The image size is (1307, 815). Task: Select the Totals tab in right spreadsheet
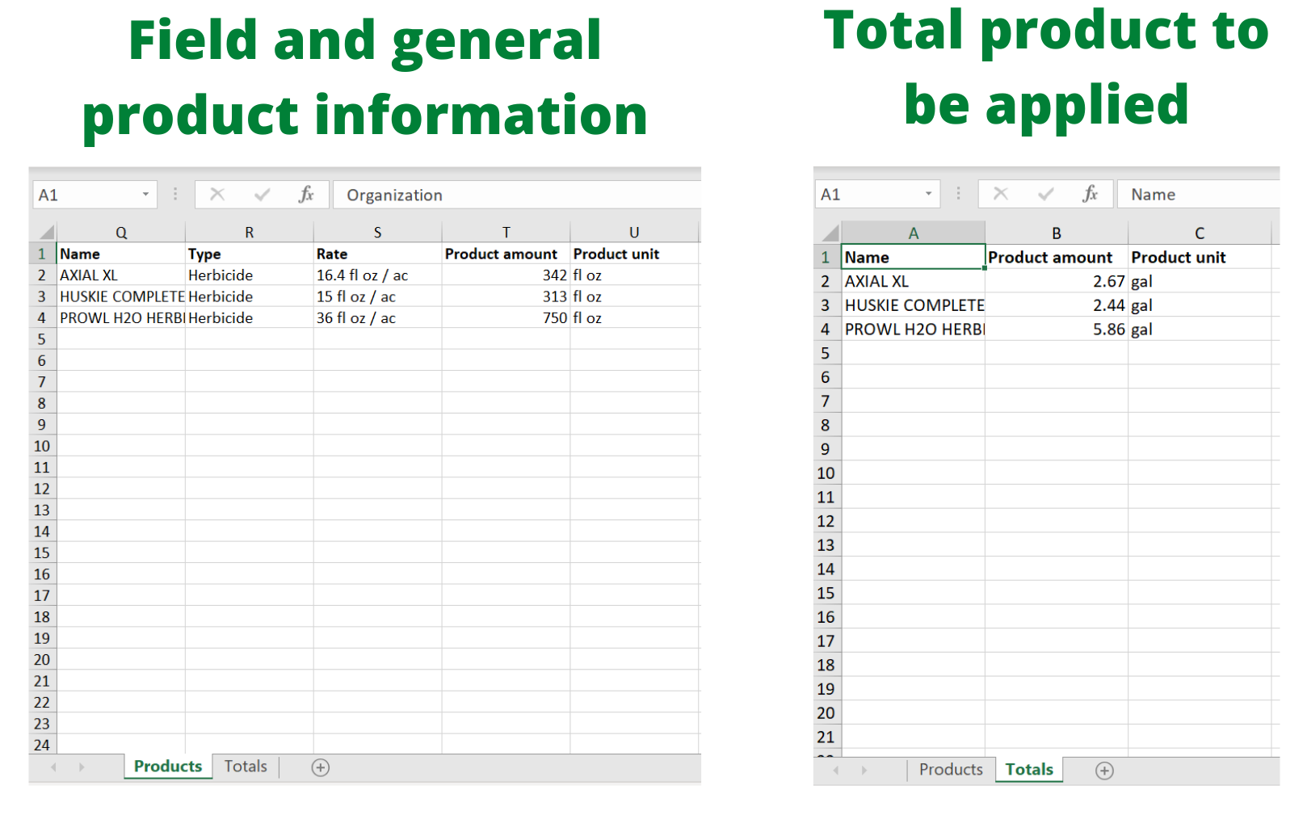coord(1029,770)
